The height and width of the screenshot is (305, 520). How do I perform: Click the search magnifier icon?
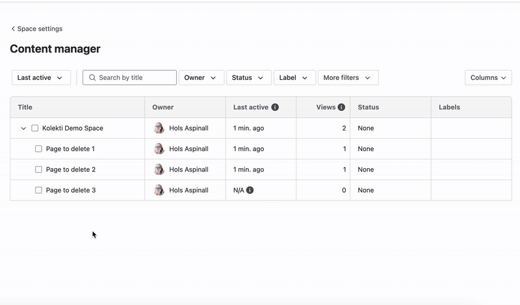[x=92, y=77]
